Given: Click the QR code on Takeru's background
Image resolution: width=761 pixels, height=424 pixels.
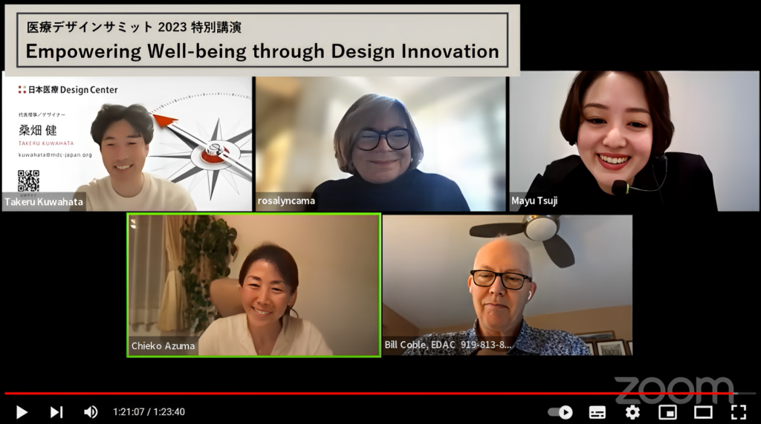Looking at the screenshot, I should point(29,181).
